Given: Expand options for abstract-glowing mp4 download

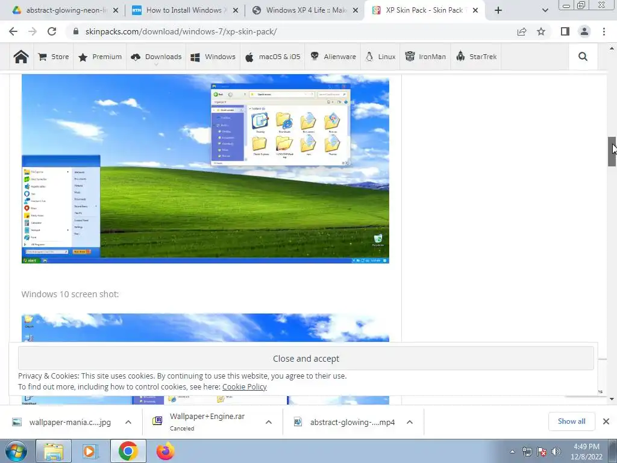Looking at the screenshot, I should tap(410, 422).
